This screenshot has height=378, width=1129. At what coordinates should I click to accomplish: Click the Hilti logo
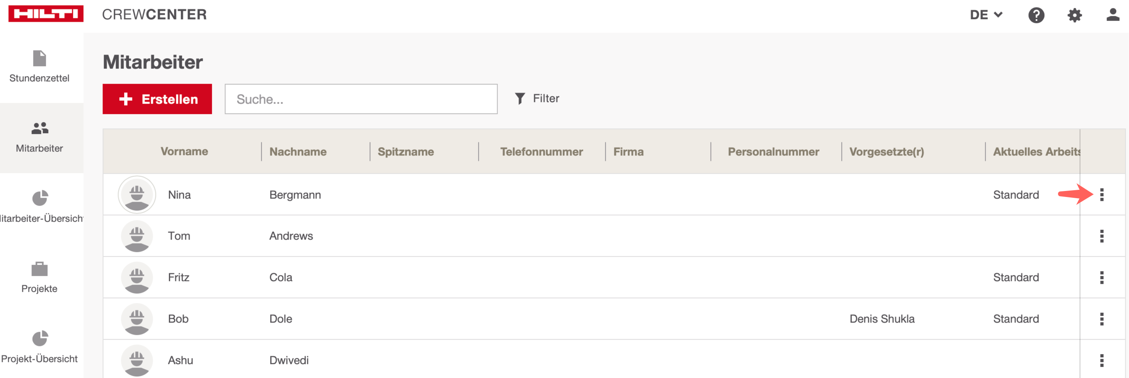(45, 14)
